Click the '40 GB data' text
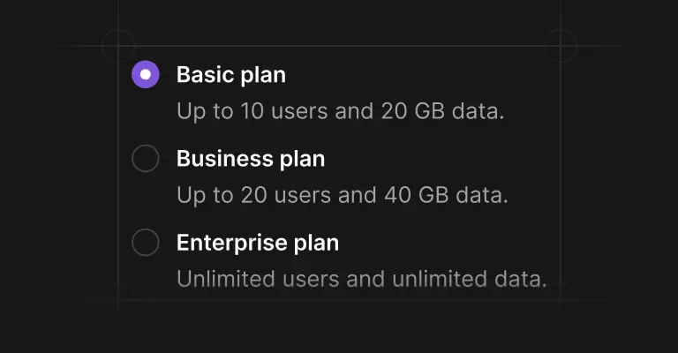The width and height of the screenshot is (678, 353). click(446, 195)
